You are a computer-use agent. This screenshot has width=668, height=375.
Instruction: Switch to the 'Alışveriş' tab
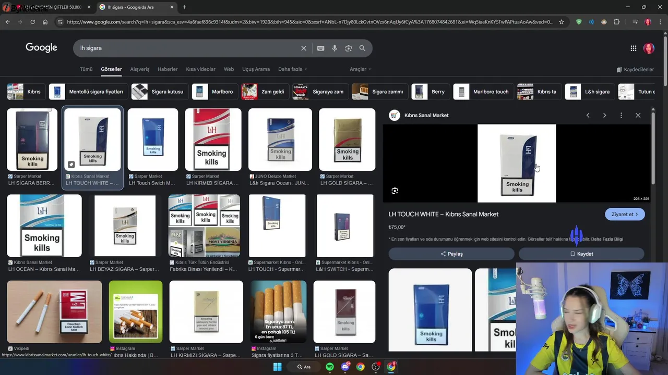point(140,69)
